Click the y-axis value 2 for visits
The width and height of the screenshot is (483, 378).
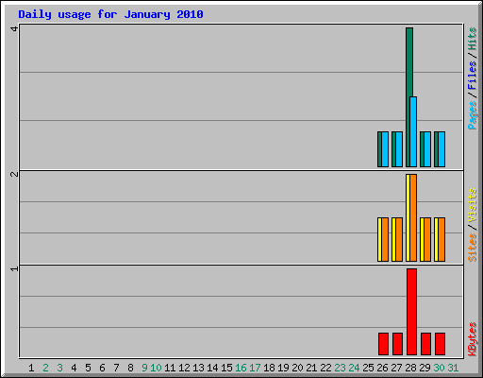pos(14,174)
